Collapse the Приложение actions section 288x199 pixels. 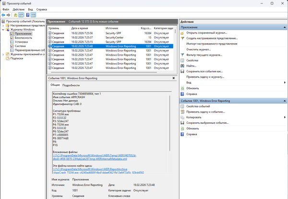pos(285,27)
